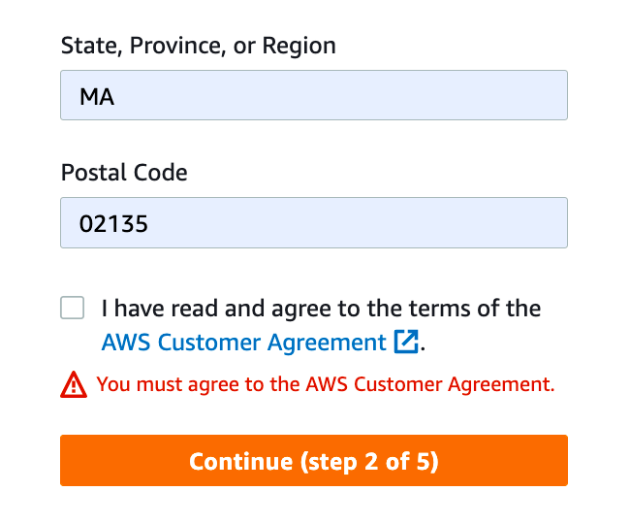Screen dimensions: 630x524
Task: Check the AWS Customer Agreement checkbox
Action: [73, 309]
